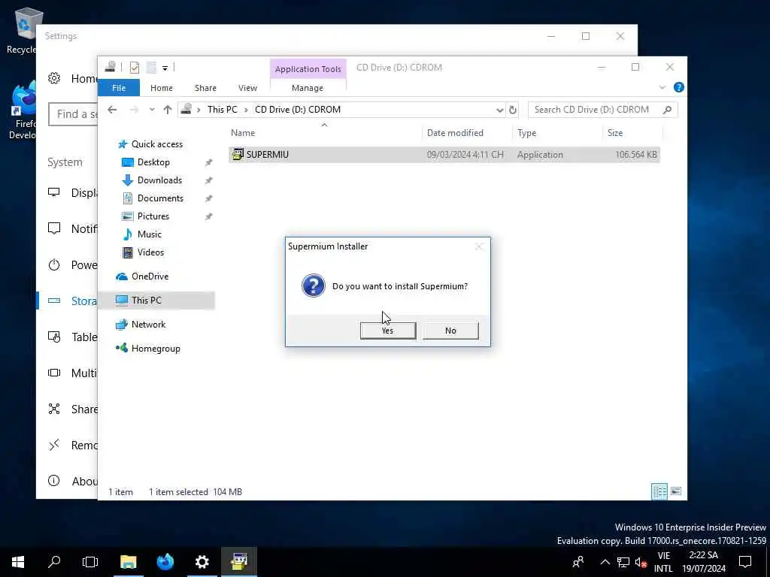Open the Manage tab under Application Tools

click(x=308, y=88)
